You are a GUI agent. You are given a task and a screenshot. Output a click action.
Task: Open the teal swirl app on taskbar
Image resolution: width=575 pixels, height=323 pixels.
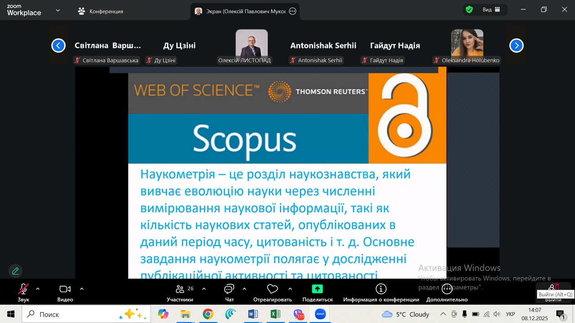pyautogui.click(x=230, y=314)
